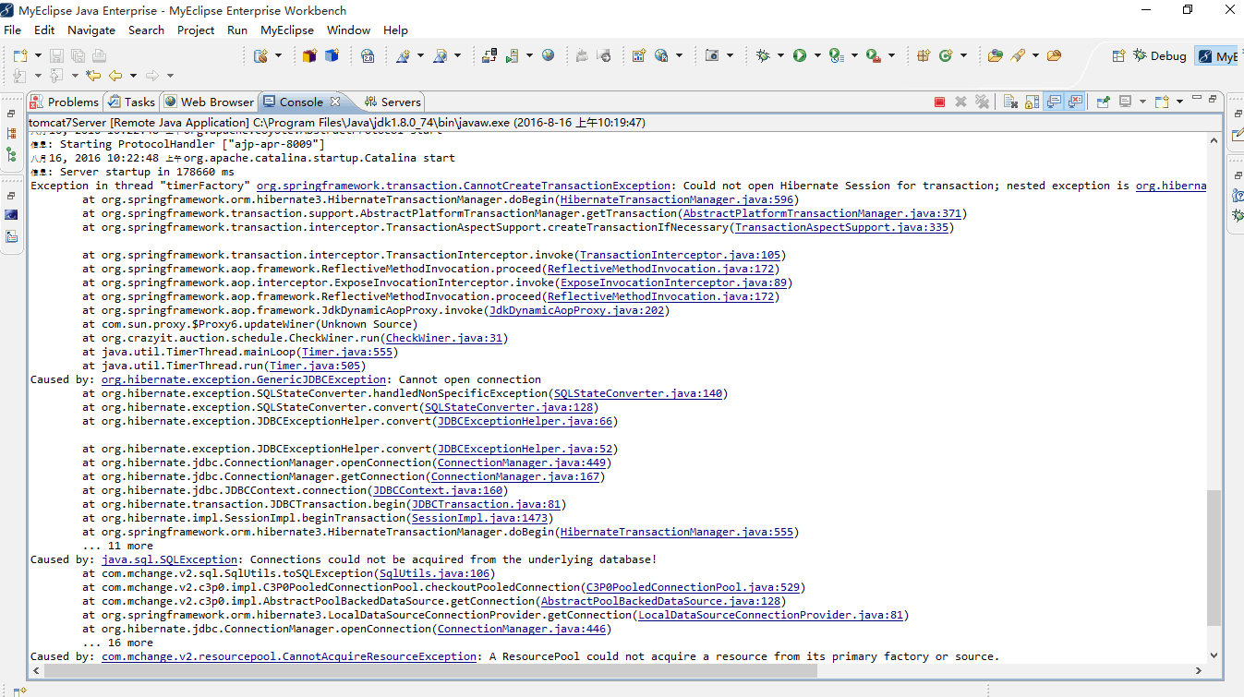Click the Debug bug toolbar icon
1244x697 pixels.
[x=763, y=55]
